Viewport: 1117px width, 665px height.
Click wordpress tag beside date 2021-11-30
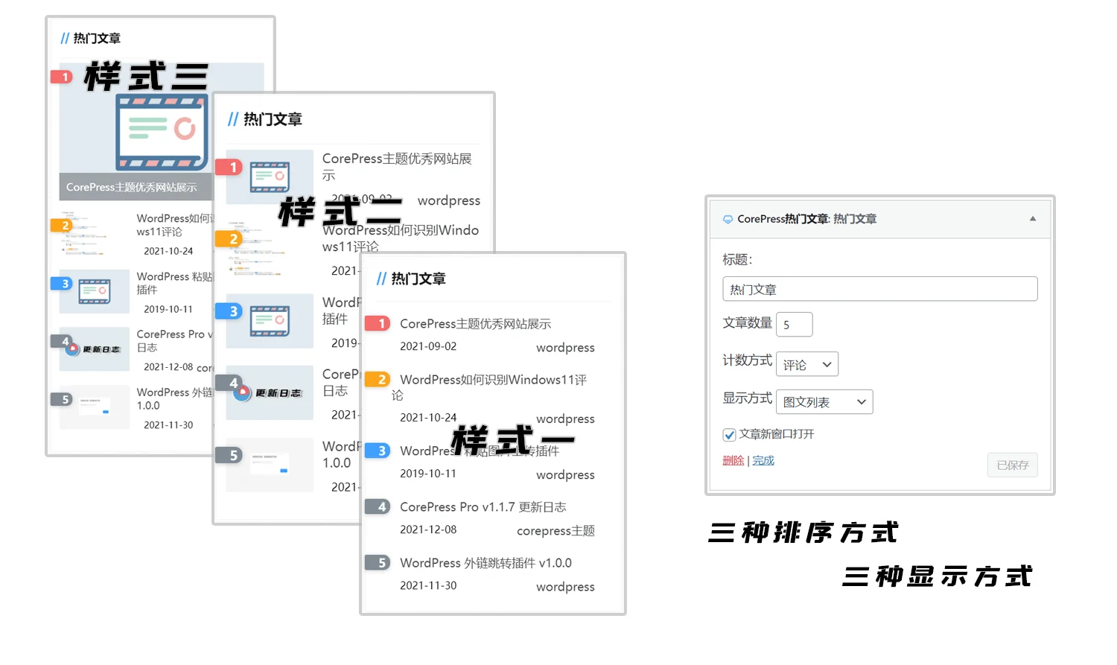(x=565, y=587)
